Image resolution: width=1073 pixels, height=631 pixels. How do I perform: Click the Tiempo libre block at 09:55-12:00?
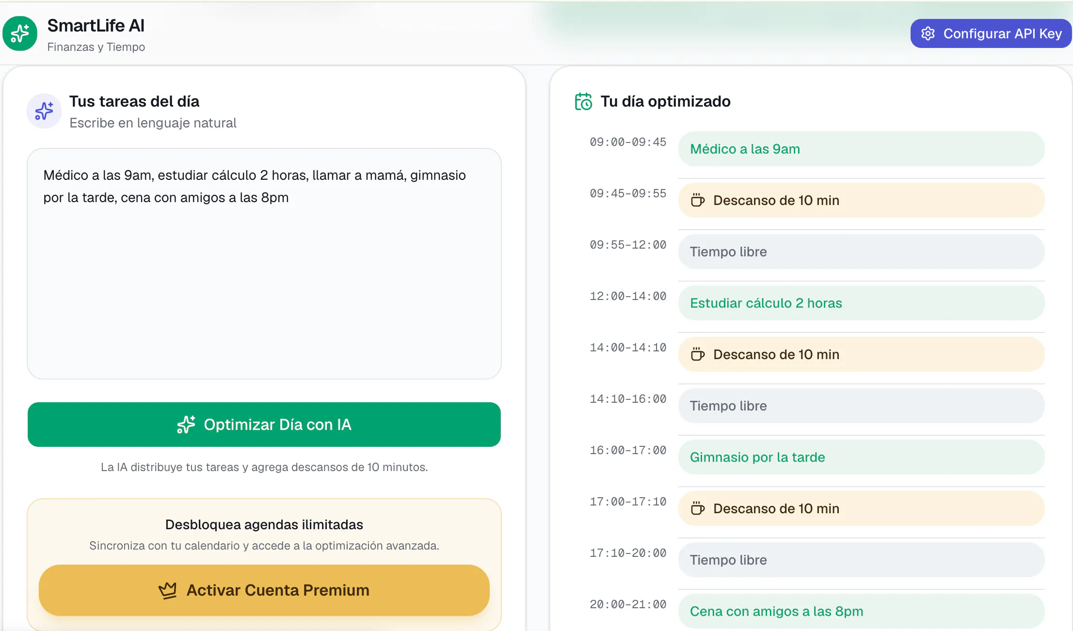[x=862, y=252]
